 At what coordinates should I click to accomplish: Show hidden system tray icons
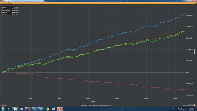click(x=176, y=109)
